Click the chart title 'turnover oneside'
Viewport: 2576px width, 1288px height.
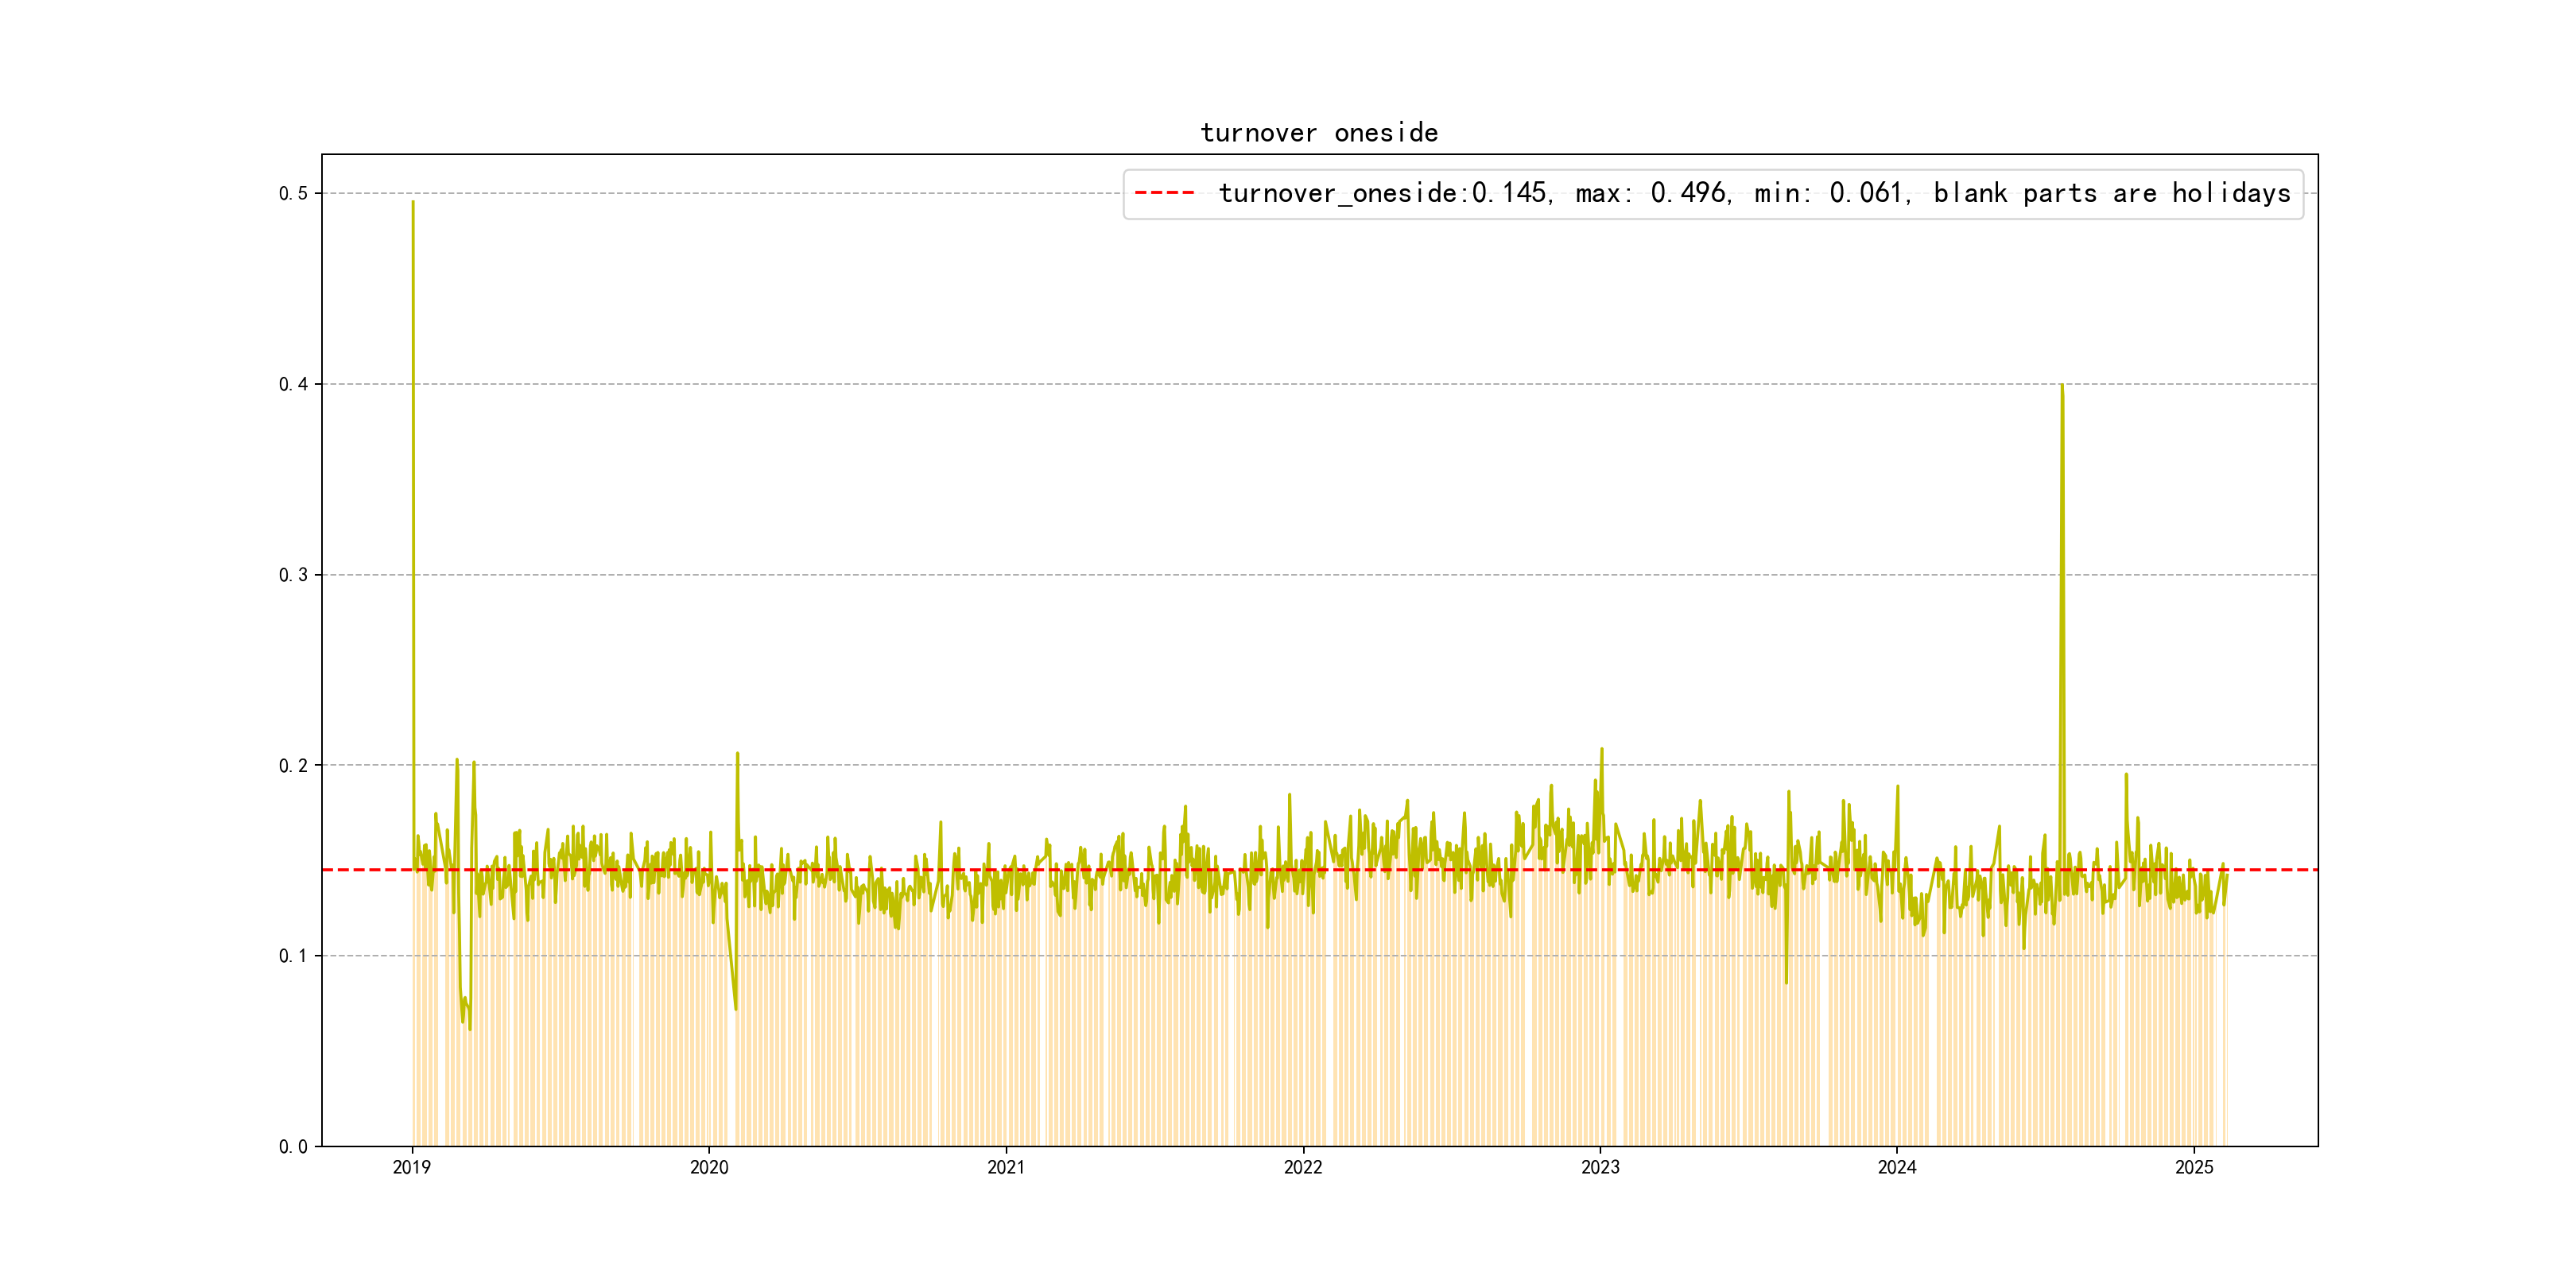click(x=1319, y=133)
